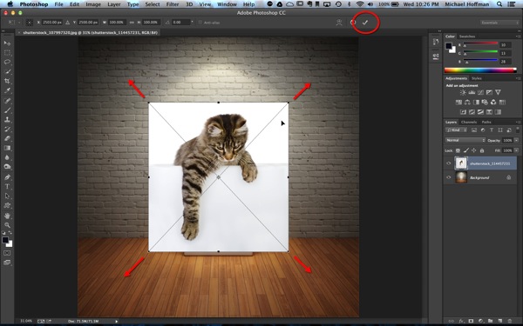Toggle relative positioning triangle for reference point

[x=68, y=23]
